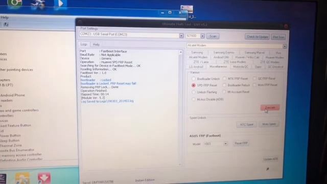This screenshot has height=184, width=327.
Task: Click the log panel vertical scrollbar track
Action: click(x=180, y=108)
